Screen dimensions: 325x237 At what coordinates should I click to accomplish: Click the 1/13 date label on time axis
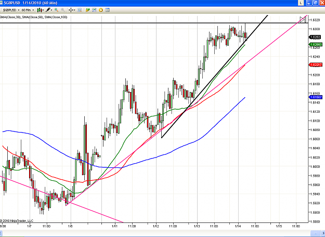pyautogui.click(x=197, y=227)
